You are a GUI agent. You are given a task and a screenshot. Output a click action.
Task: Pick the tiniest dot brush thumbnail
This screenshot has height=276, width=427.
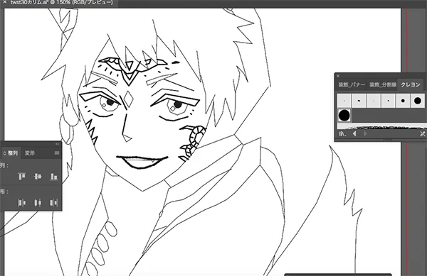[x=344, y=101]
